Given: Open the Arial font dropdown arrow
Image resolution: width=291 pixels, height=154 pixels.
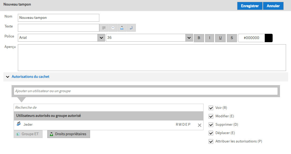Looking at the screenshot, I should (101, 38).
